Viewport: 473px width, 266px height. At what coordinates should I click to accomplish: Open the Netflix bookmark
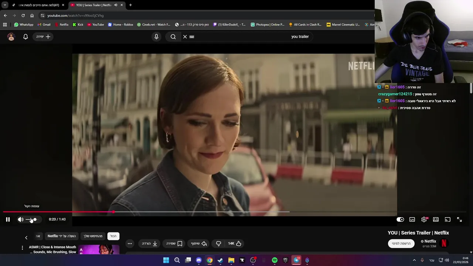pyautogui.click(x=61, y=25)
